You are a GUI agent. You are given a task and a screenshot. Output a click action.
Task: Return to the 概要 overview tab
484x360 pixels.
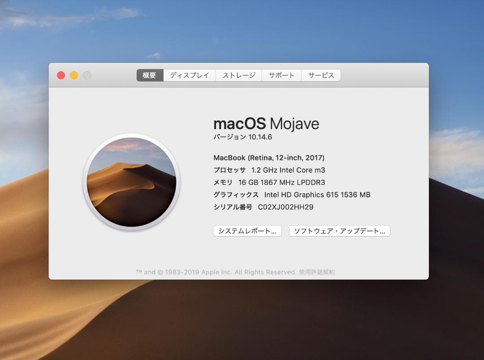(149, 75)
